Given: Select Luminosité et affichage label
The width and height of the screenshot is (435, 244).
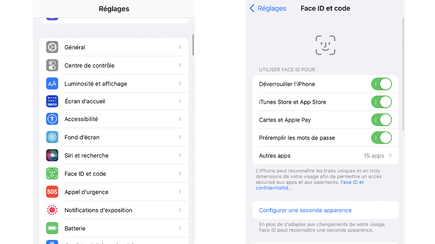Looking at the screenshot, I should [x=96, y=84].
